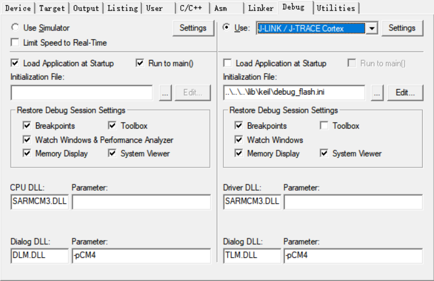Click the TLM.DLL parameter field
The width and height of the screenshot is (434, 281).
[352, 255]
